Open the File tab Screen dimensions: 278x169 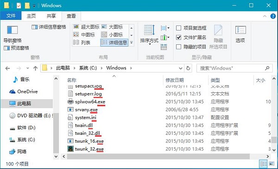tap(11, 16)
